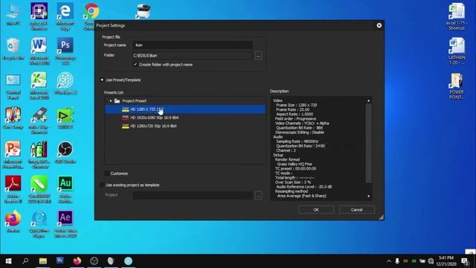Select Use Preset/Template radio button
476x268 pixels.
click(102, 80)
